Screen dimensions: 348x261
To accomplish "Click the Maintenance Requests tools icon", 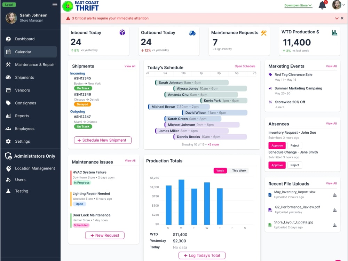I will [x=264, y=33].
